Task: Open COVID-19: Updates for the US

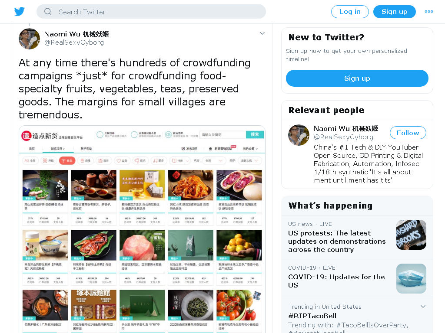Action: [x=336, y=281]
